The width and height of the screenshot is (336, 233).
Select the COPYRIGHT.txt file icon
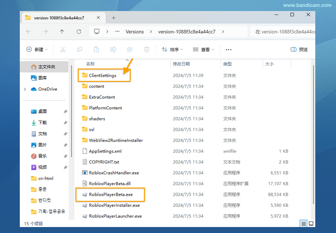click(x=85, y=162)
